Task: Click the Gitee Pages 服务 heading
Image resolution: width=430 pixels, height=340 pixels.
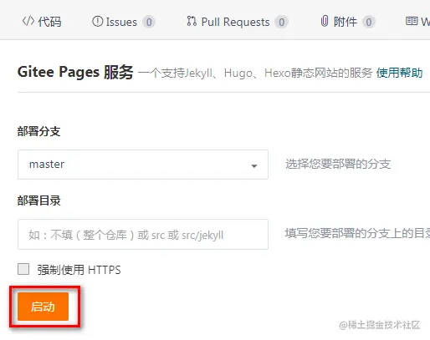Action: (x=75, y=72)
